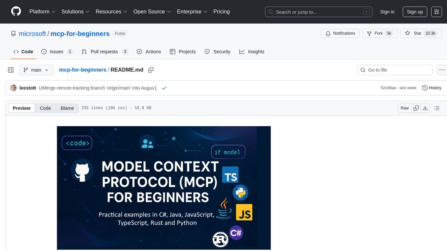The height and width of the screenshot is (251, 447).
Task: Expand the Solutions menu
Action: point(76,11)
